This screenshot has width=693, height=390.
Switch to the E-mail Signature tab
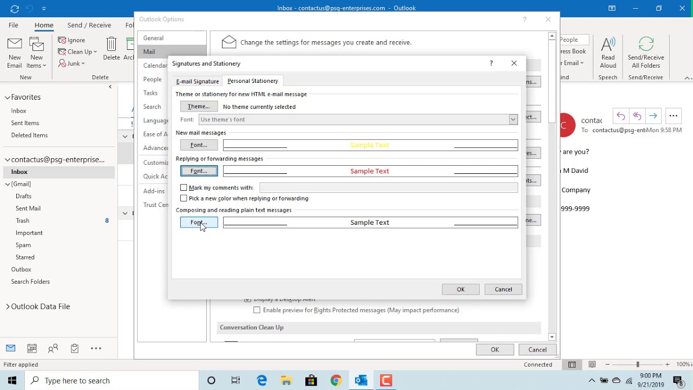pyautogui.click(x=198, y=81)
